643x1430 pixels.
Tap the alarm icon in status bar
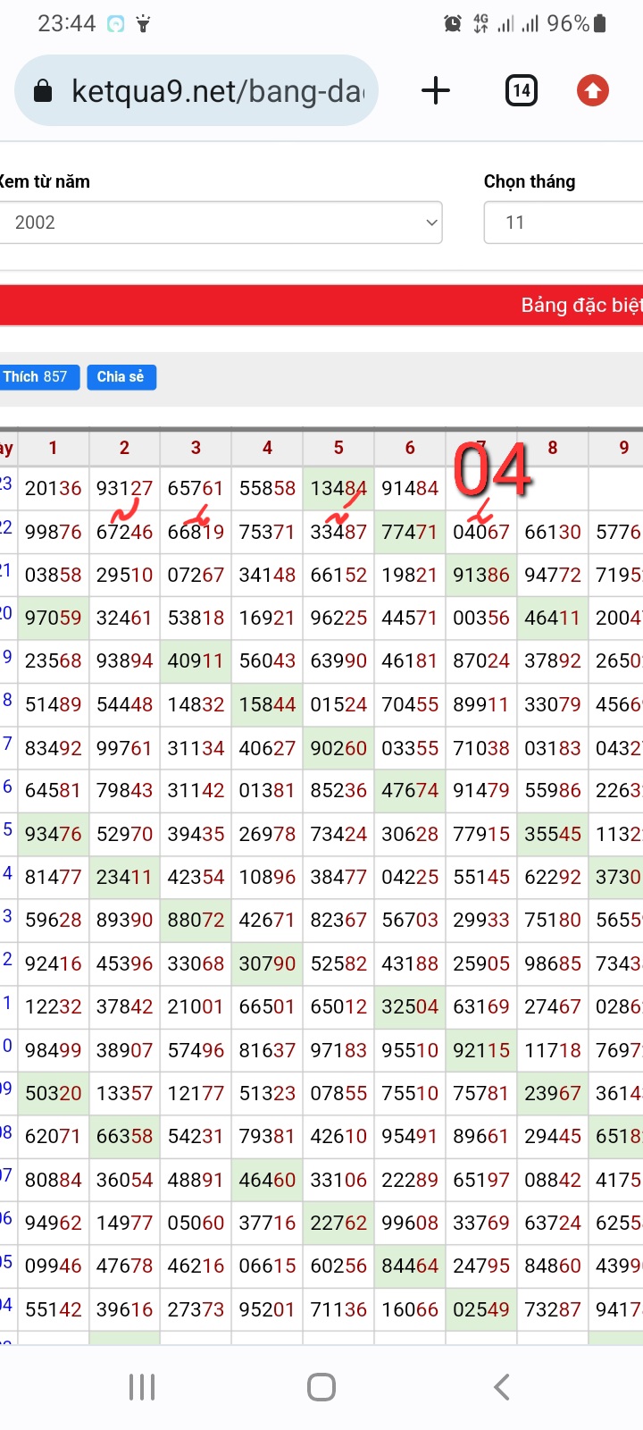[453, 24]
